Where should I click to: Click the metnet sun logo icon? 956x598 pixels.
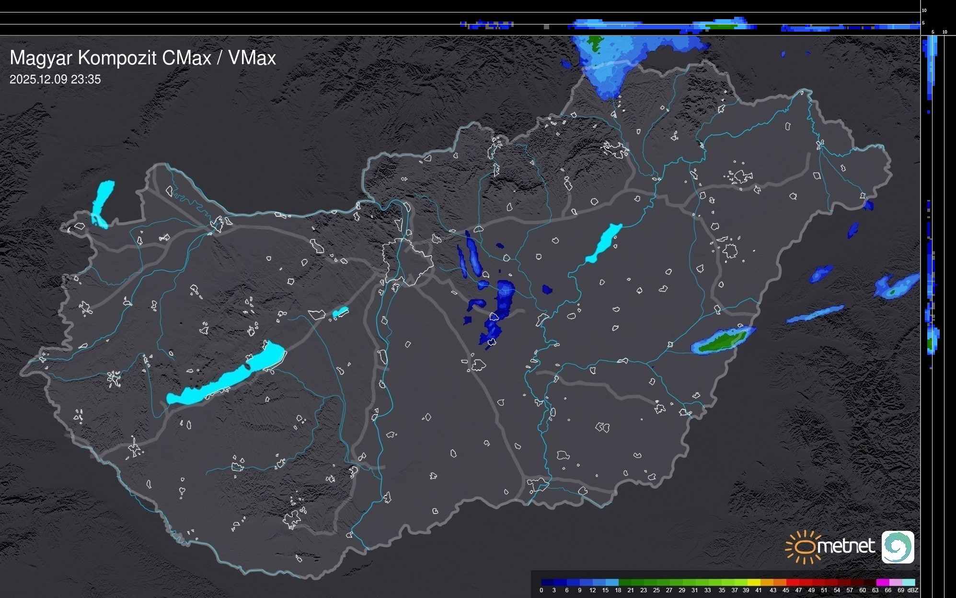804,547
